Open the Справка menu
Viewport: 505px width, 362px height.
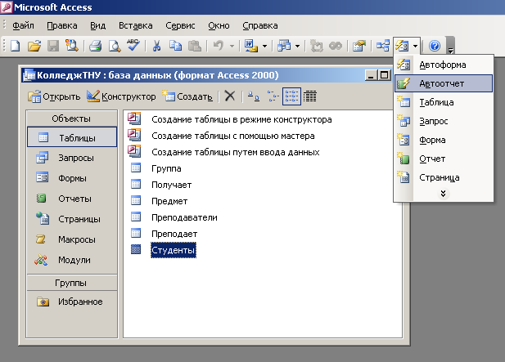(260, 25)
